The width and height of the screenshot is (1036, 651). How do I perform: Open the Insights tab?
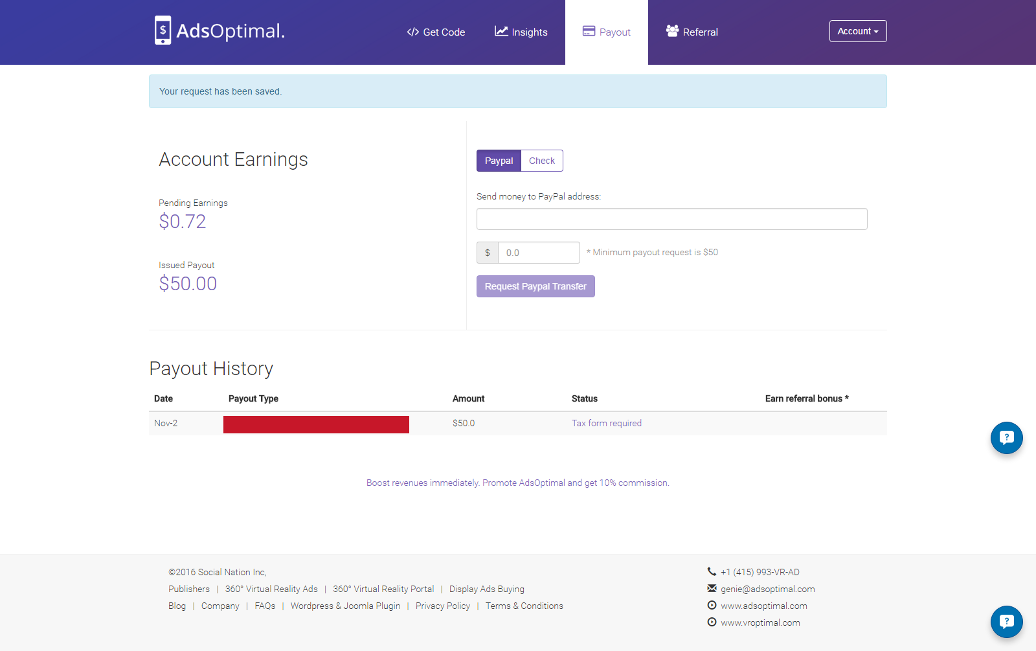click(x=521, y=32)
